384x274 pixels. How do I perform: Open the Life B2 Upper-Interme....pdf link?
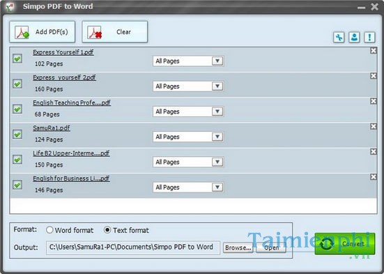71,153
